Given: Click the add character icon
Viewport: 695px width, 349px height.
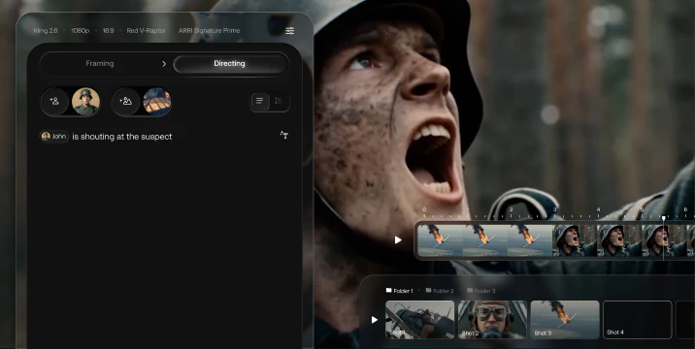Looking at the screenshot, I should coord(54,102).
